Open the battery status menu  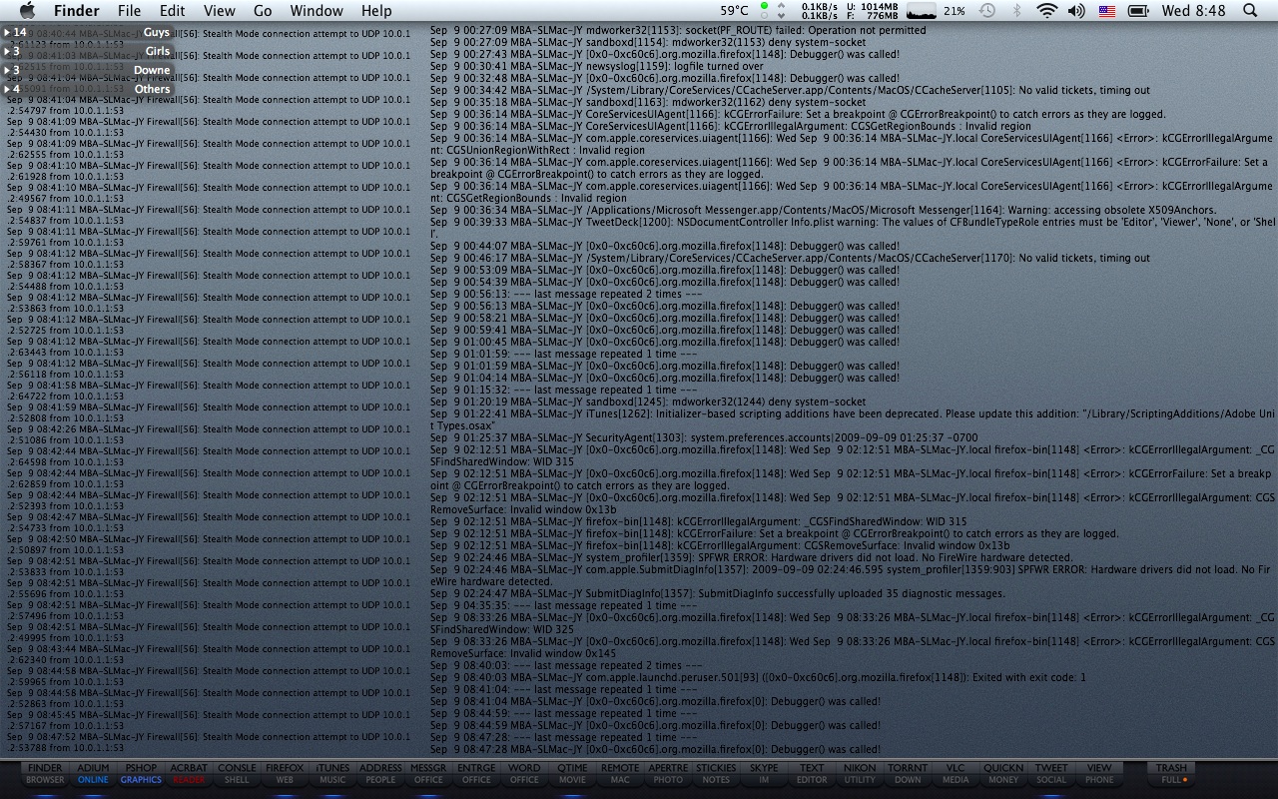coord(1138,11)
